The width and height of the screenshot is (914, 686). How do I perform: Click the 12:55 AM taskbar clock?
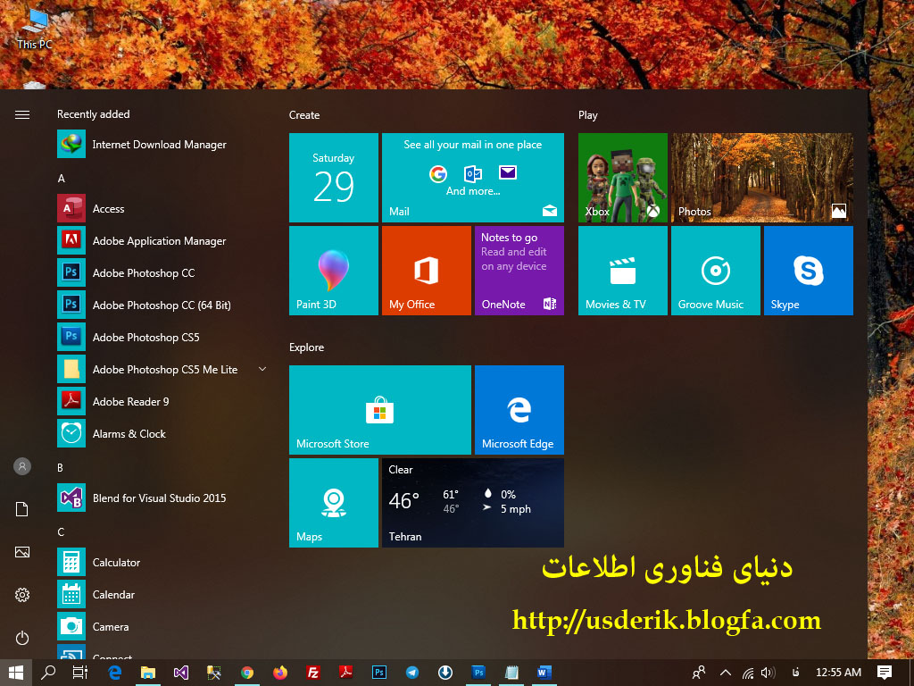pos(838,673)
